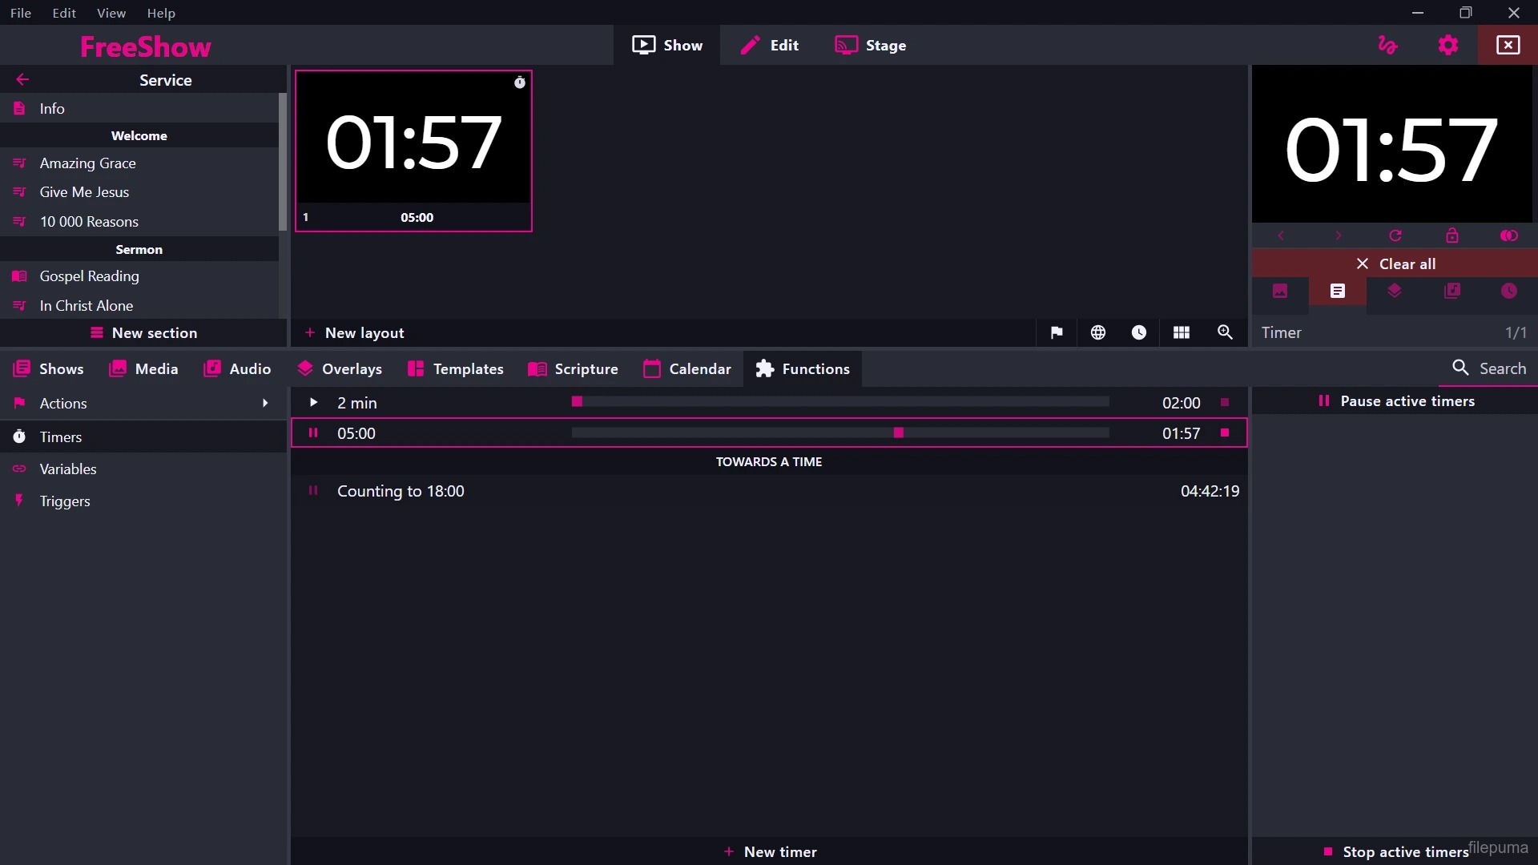Click the New timer button

769,851
